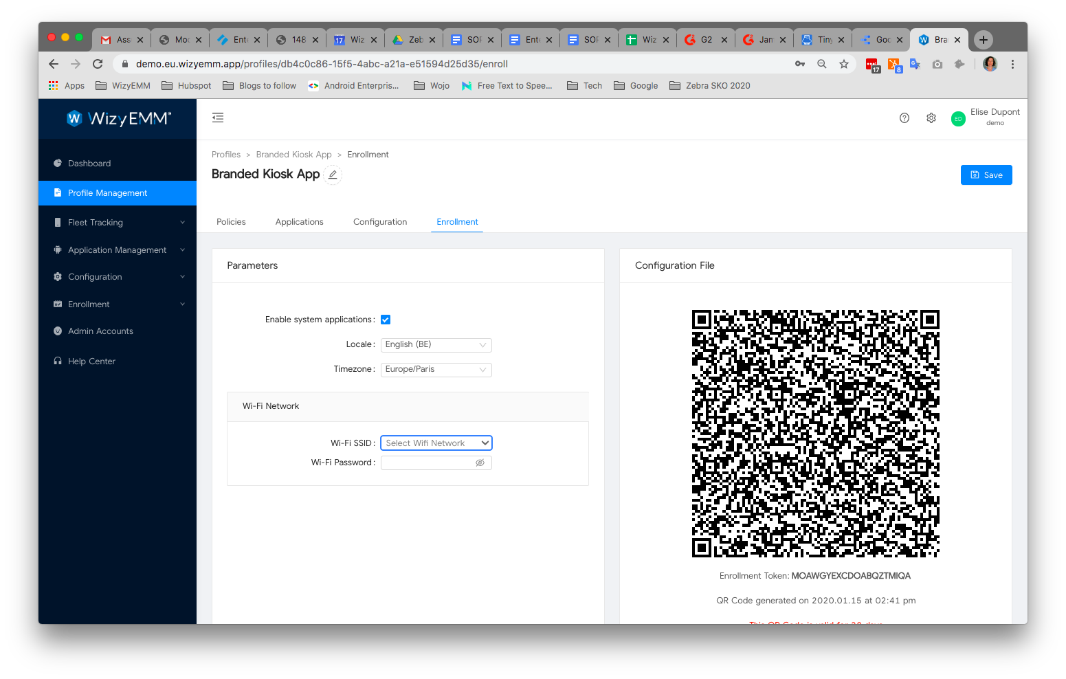Open the Hubspot bookmark folder

point(186,86)
